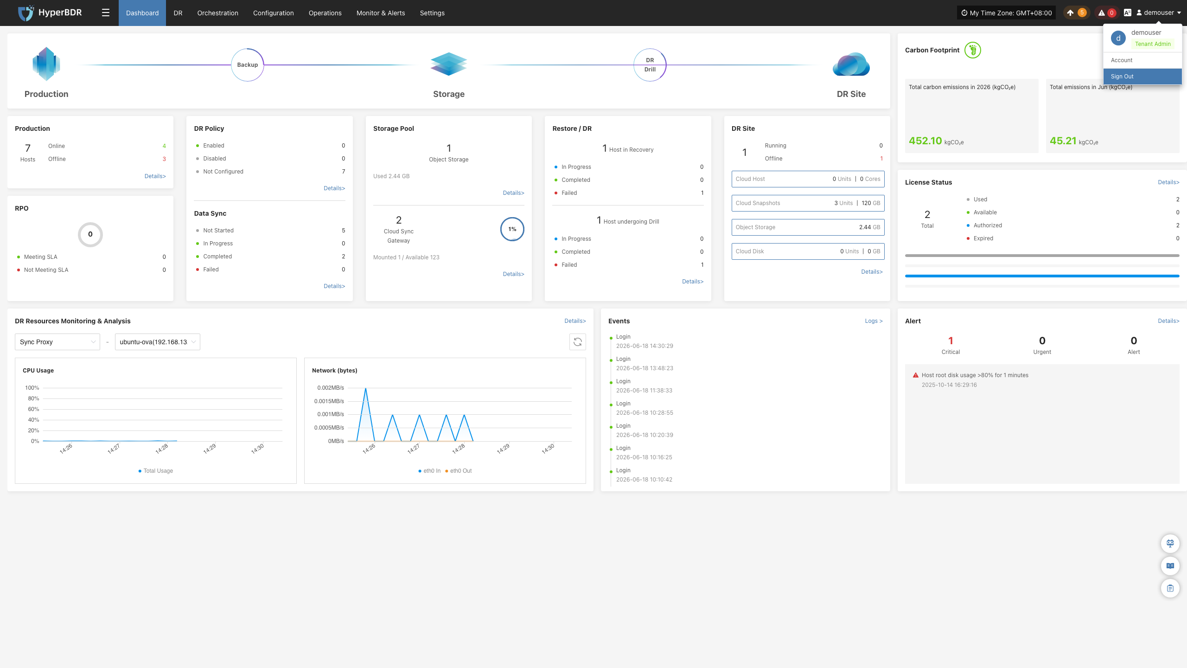The height and width of the screenshot is (668, 1187).
Task: Open the chatbot assistant floating icon
Action: [x=1170, y=543]
